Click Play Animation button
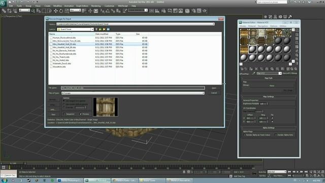 (298, 172)
